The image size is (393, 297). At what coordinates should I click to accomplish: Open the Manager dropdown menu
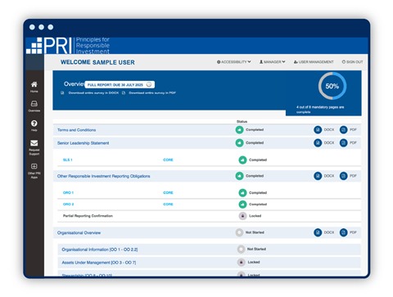point(273,62)
